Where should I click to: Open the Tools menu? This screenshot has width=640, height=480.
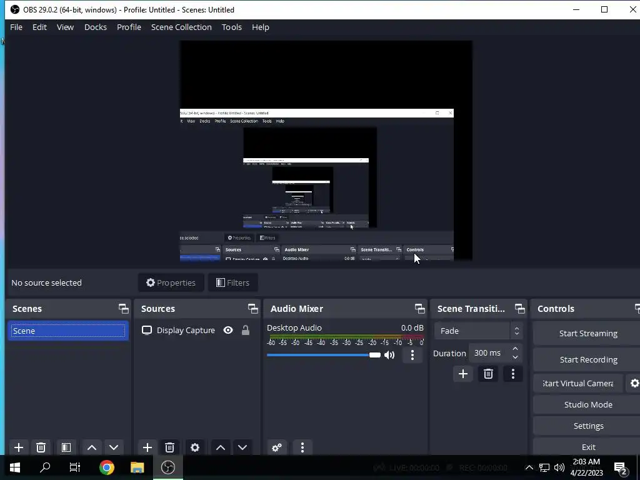232,27
